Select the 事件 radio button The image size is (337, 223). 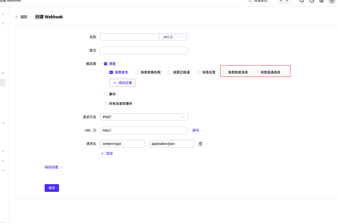click(105, 94)
